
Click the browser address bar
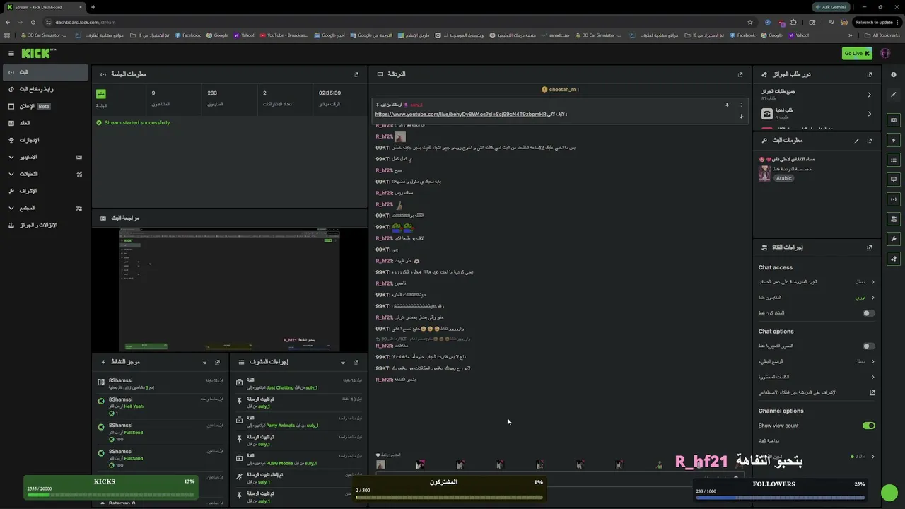click(x=396, y=22)
